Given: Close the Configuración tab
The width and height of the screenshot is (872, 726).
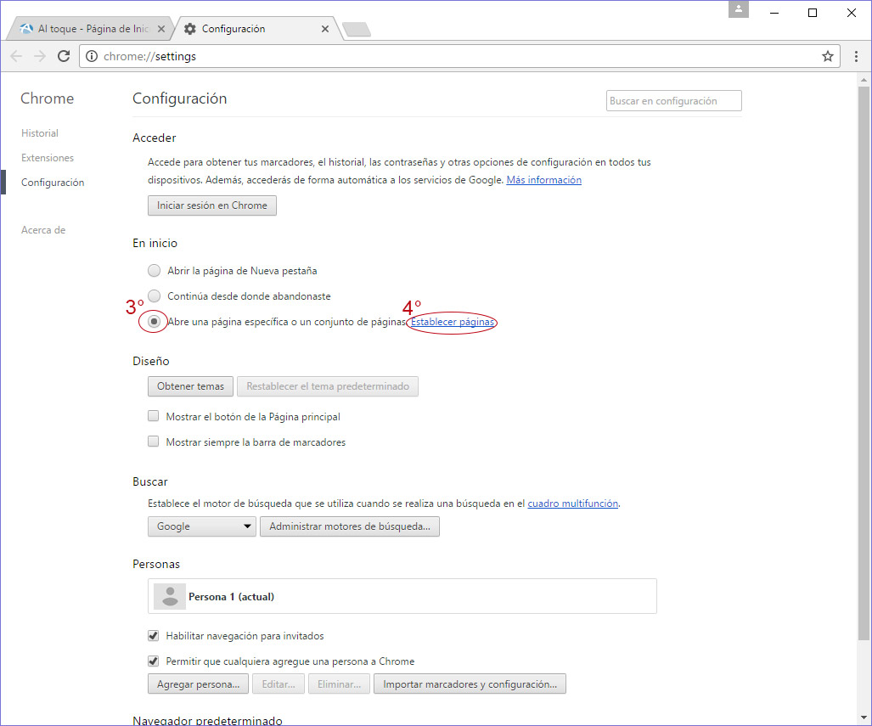Looking at the screenshot, I should click(x=325, y=29).
